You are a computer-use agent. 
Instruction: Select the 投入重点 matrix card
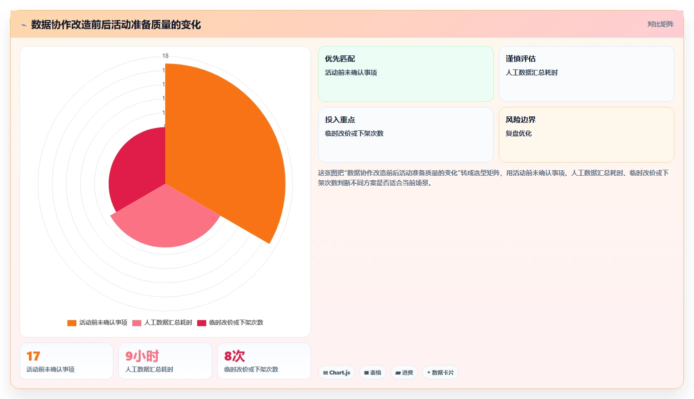(x=406, y=135)
